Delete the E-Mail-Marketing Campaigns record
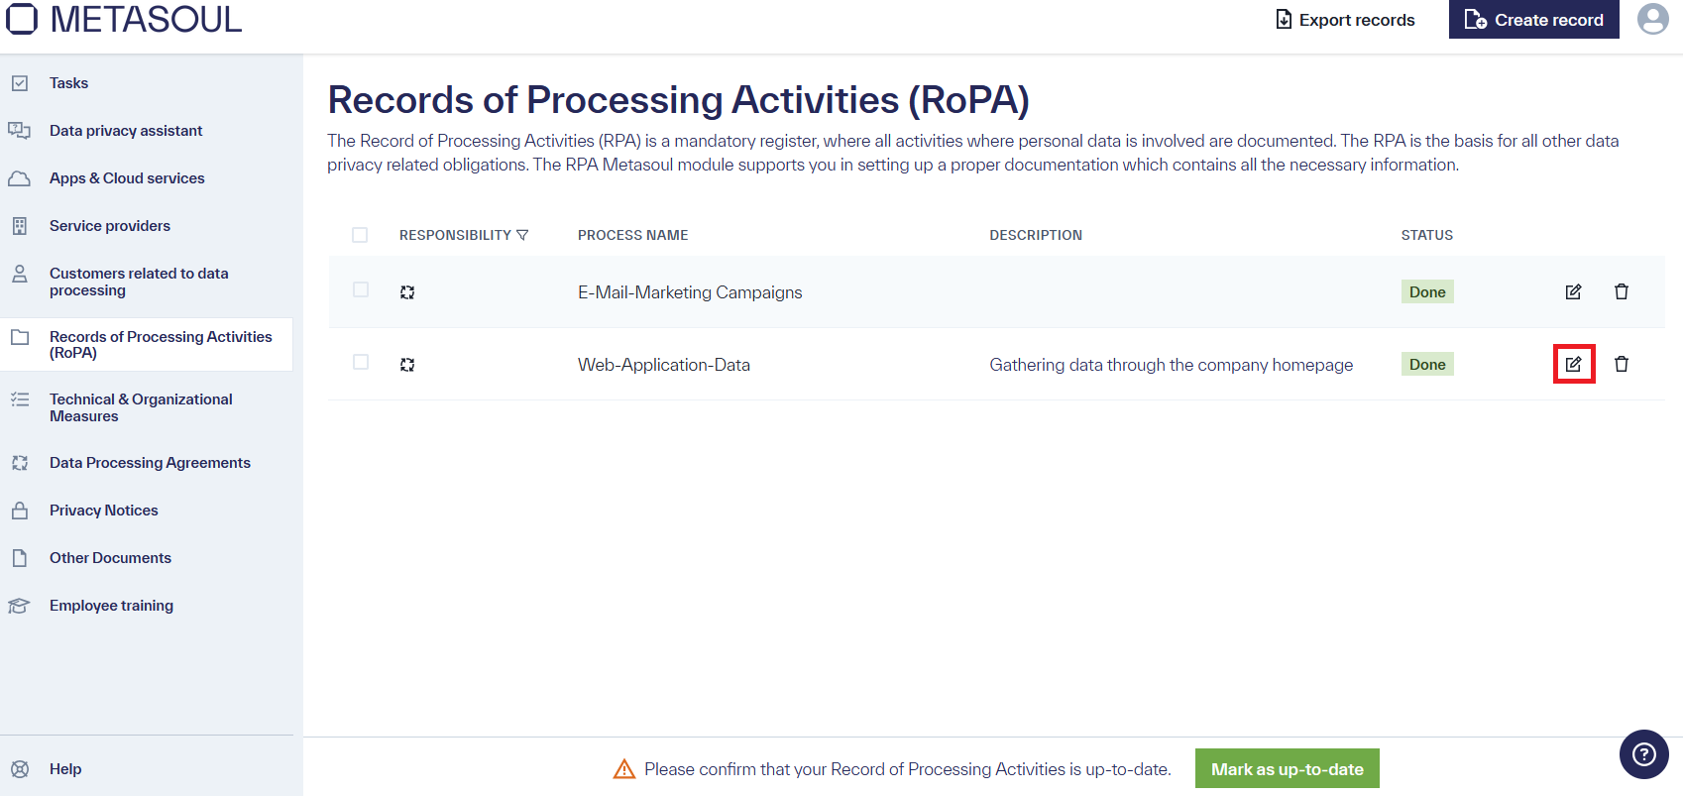The image size is (1683, 796). [x=1623, y=291]
